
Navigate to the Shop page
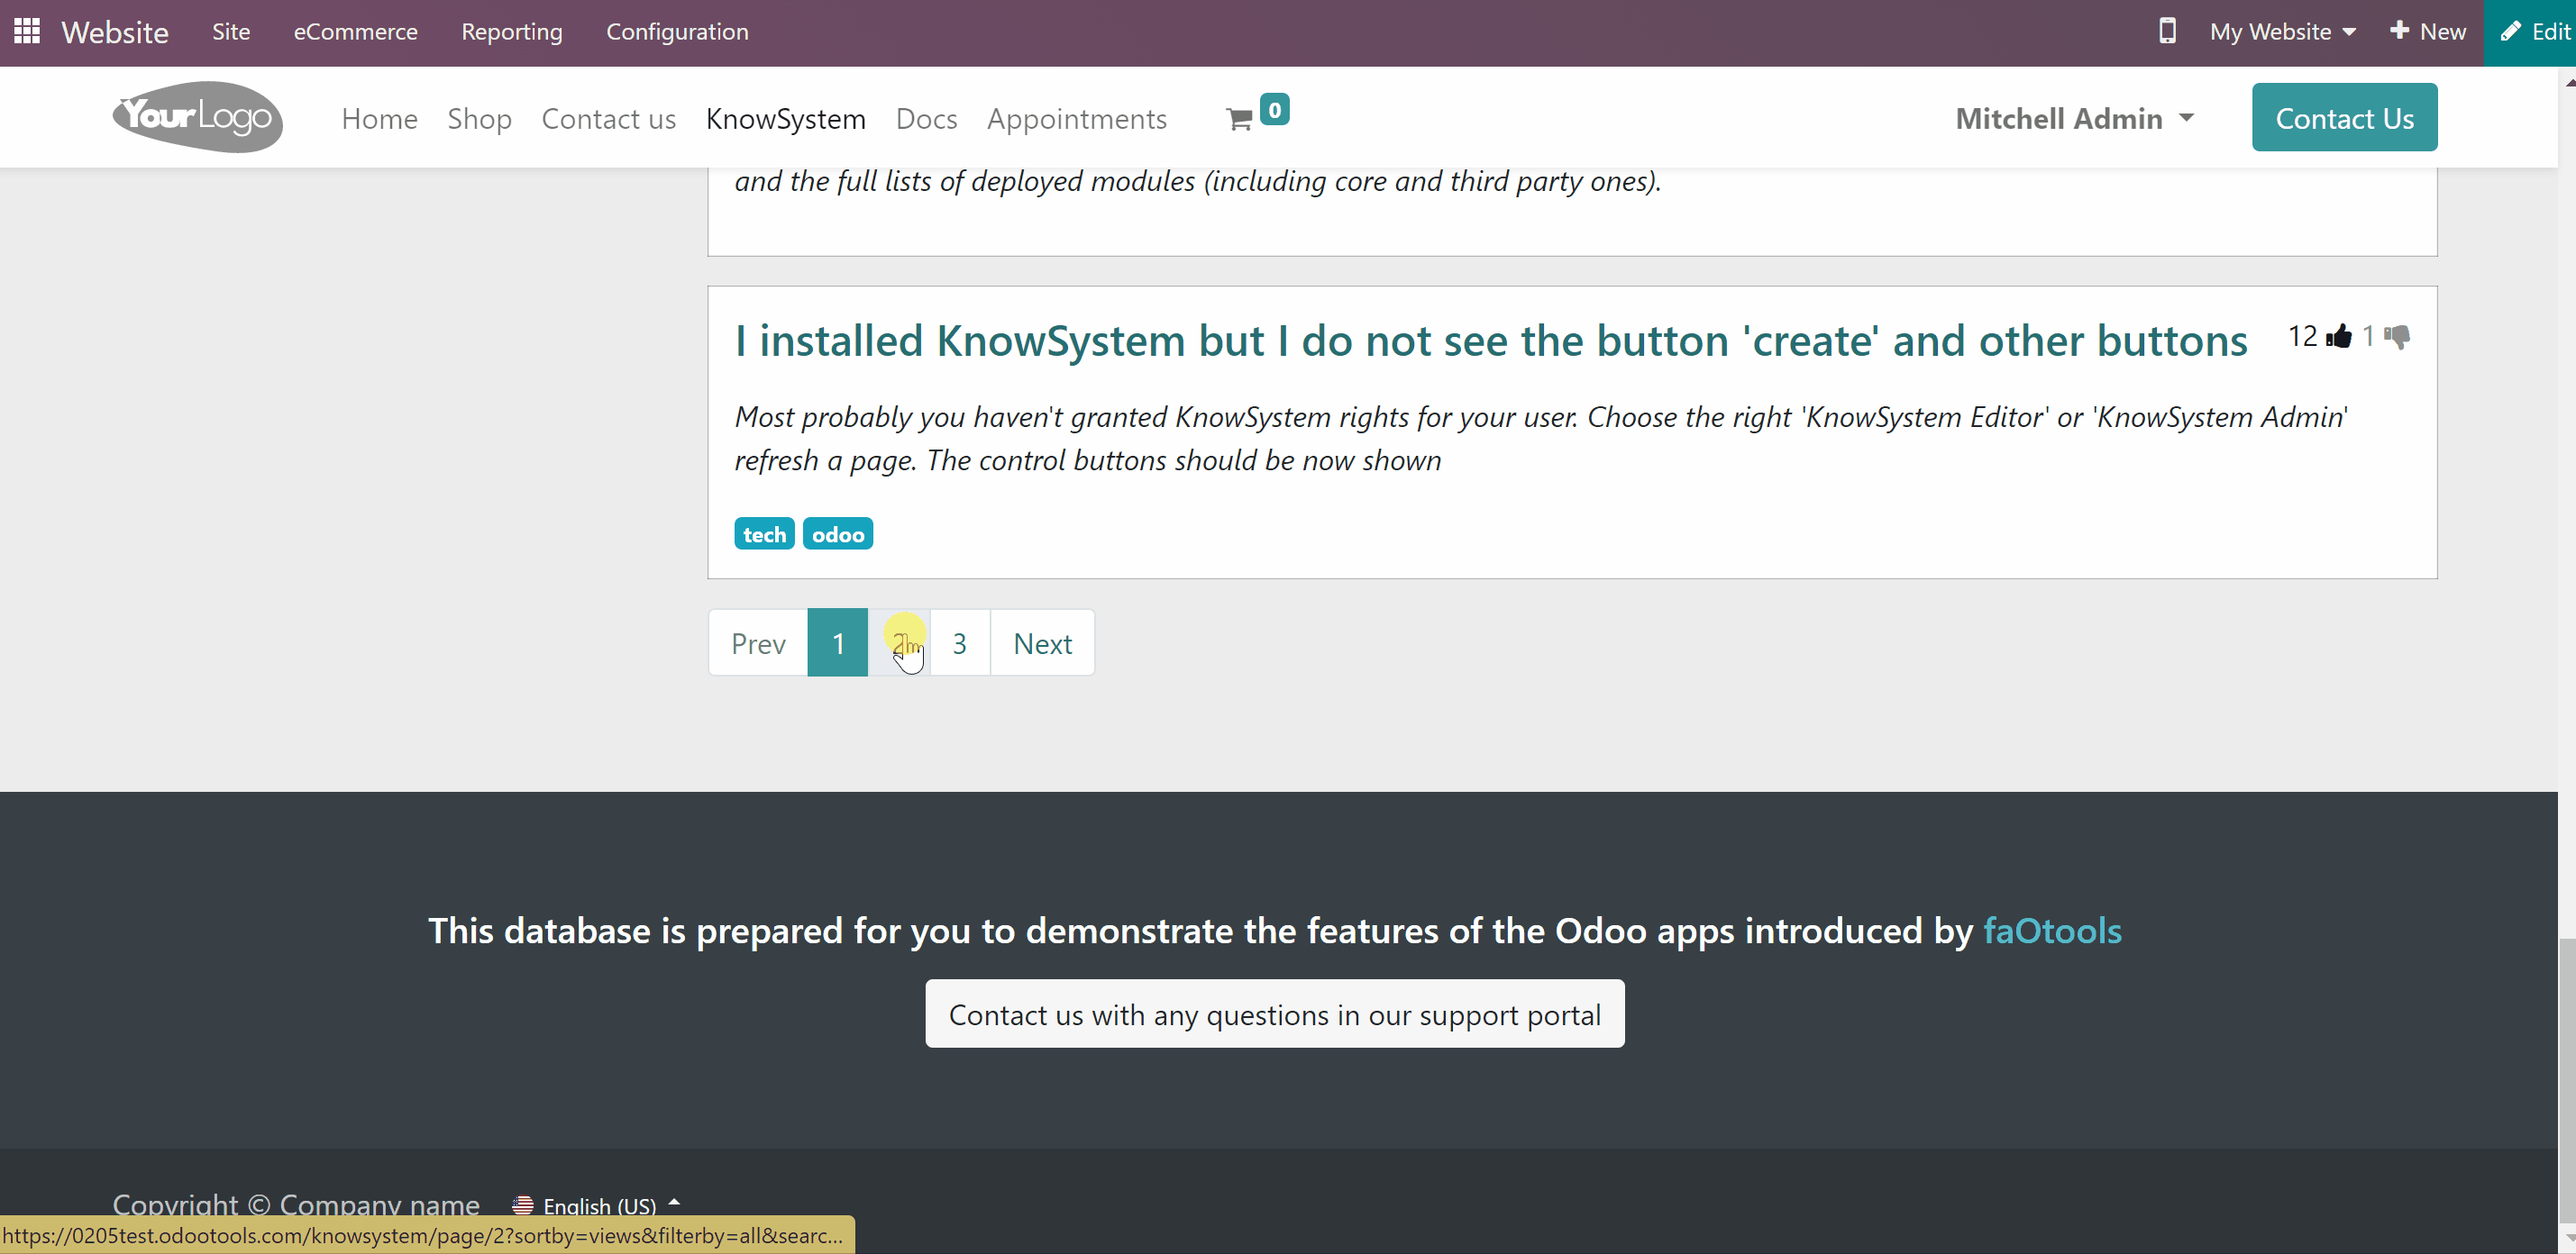[x=479, y=119]
